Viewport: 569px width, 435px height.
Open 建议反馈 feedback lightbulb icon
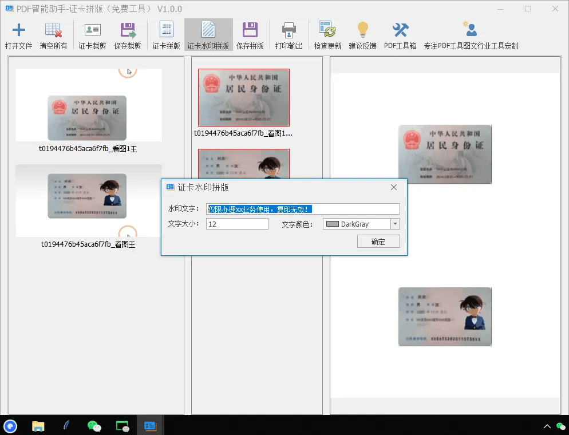coord(362,29)
